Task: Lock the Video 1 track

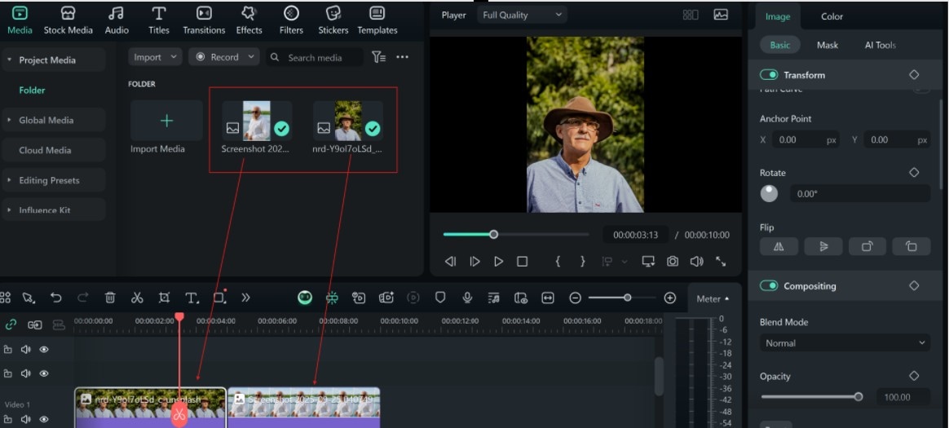Action: click(8, 419)
